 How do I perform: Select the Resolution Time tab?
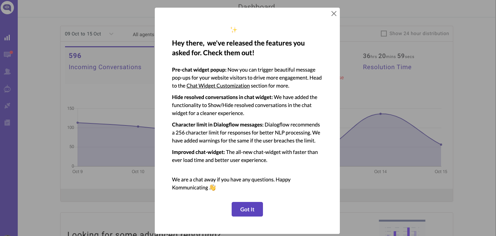[x=387, y=67]
